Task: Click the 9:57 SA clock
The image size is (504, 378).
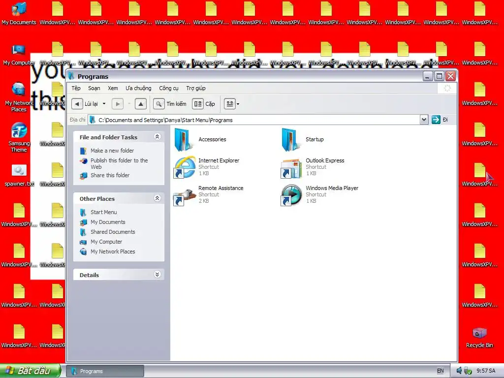Action: click(x=486, y=371)
